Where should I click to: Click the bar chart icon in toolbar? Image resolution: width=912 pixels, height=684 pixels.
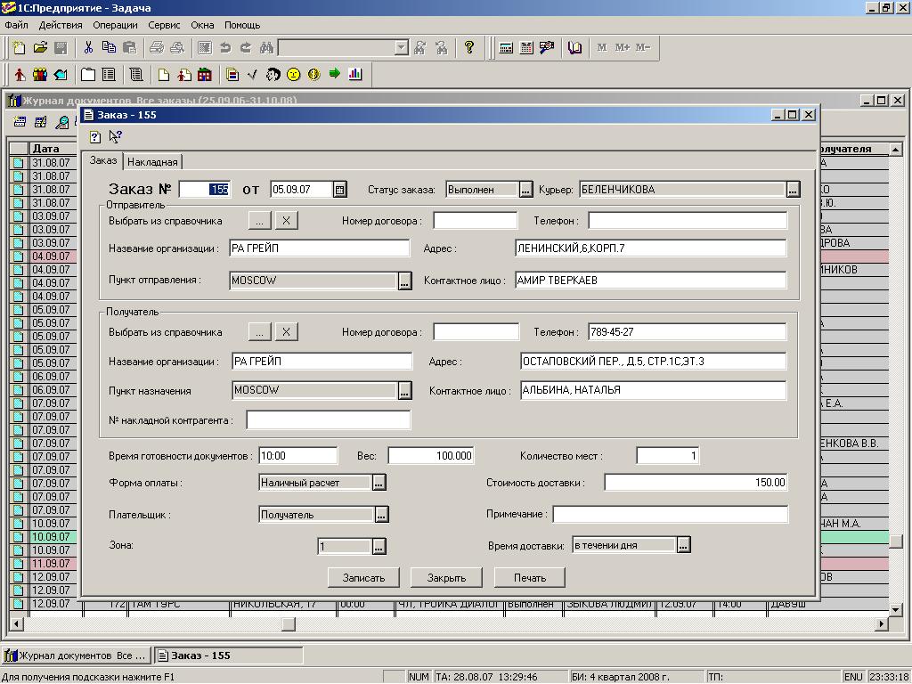[355, 75]
